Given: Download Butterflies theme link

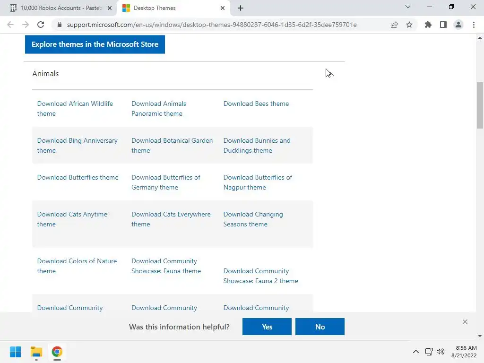Looking at the screenshot, I should click(x=78, y=178).
